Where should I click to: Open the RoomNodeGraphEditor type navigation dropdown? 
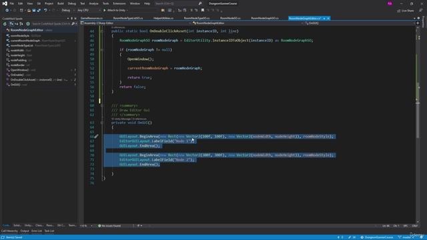coord(248,23)
